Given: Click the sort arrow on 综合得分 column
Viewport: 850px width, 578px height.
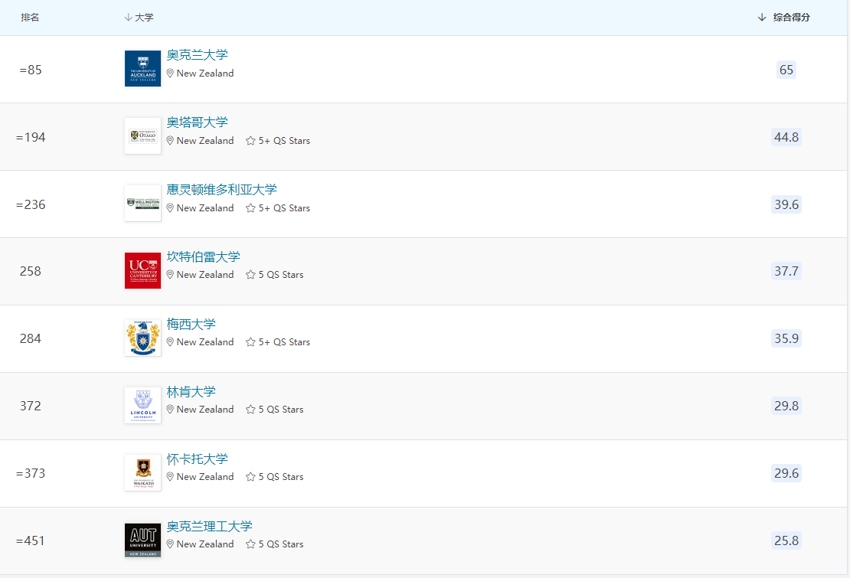Looking at the screenshot, I should point(760,17).
